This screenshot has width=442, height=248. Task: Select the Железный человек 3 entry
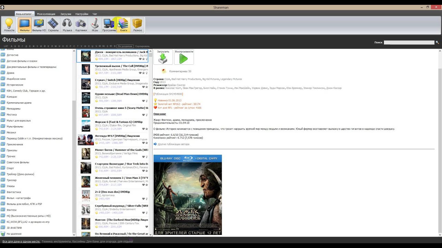point(113,181)
